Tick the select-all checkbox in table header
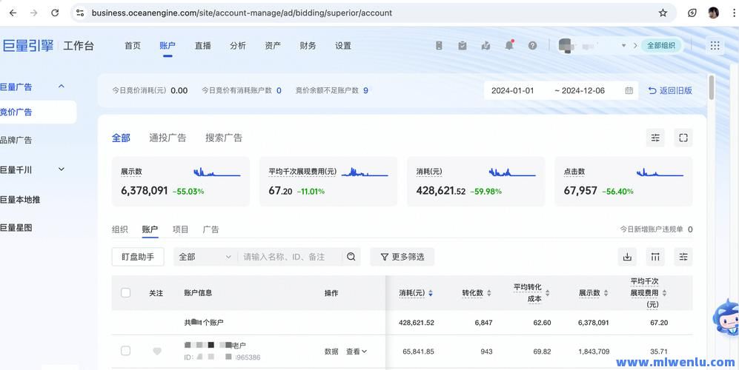 tap(125, 293)
